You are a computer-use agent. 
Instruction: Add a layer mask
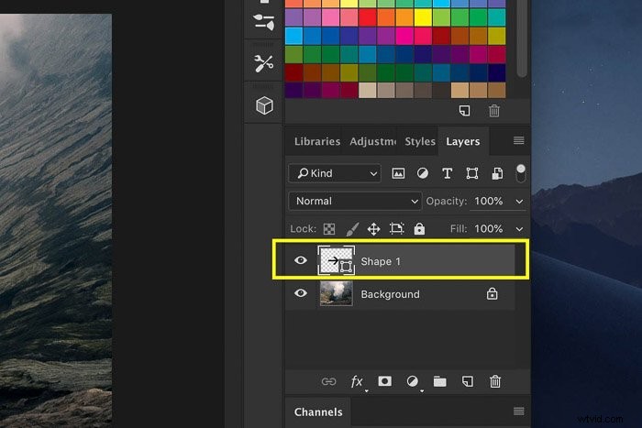pos(384,381)
